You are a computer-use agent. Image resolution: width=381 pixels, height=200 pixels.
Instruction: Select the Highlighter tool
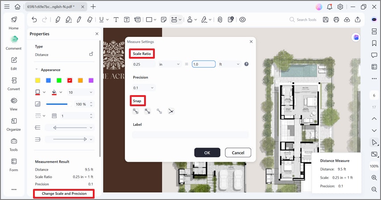click(x=58, y=20)
